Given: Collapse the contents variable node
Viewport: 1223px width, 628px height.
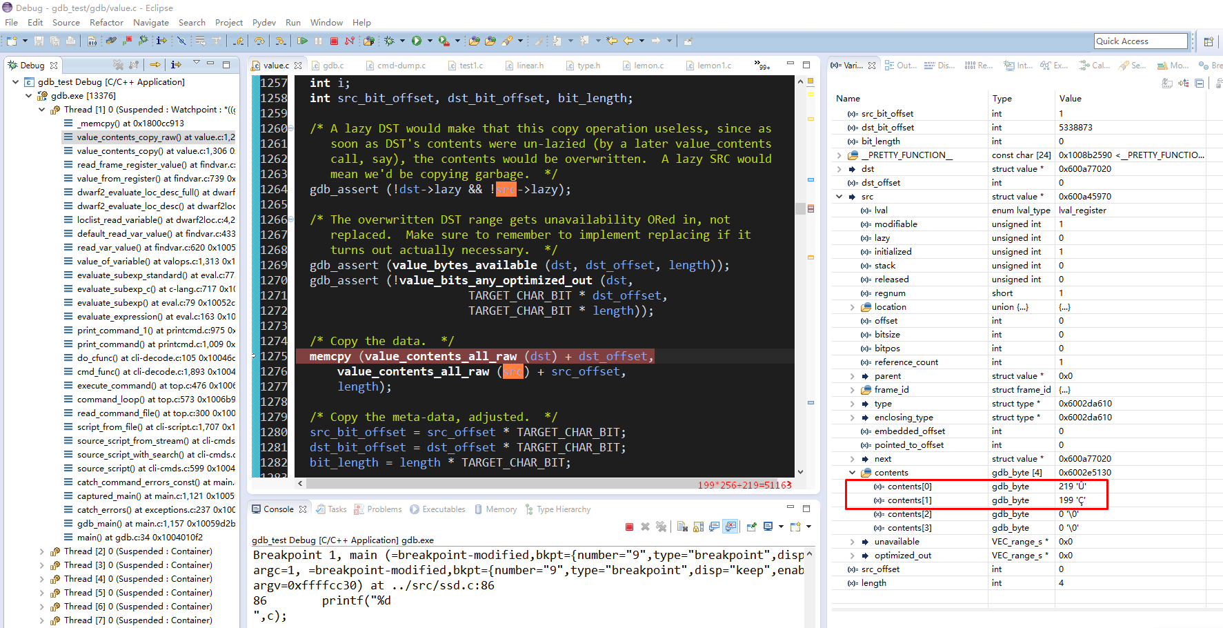Looking at the screenshot, I should 852,473.
